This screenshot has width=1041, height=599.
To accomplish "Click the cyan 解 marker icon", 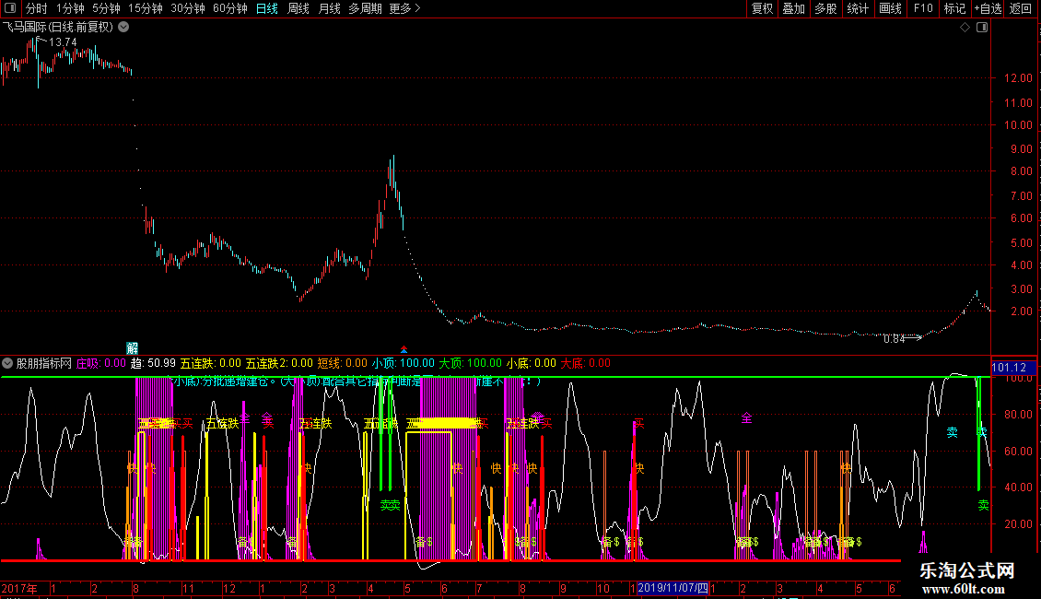I will coord(133,348).
